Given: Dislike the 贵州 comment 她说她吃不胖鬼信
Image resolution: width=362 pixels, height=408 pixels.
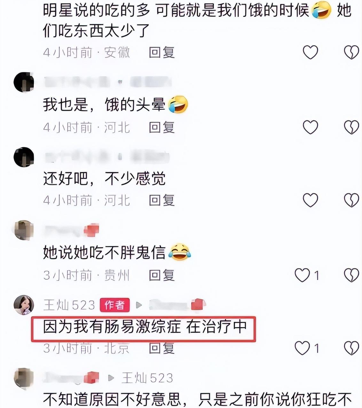Looking at the screenshot, I should 351,275.
